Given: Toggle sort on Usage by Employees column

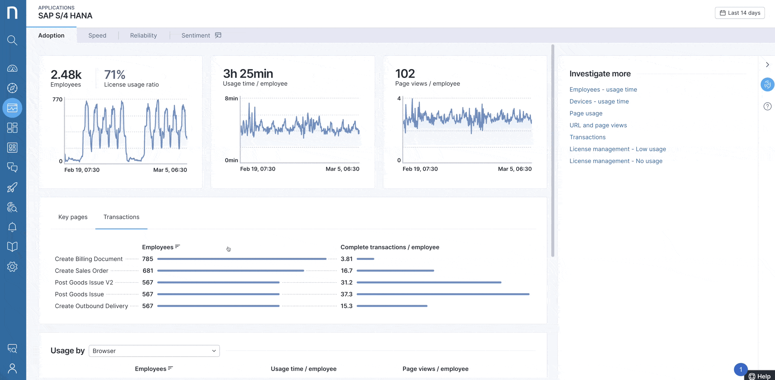Looking at the screenshot, I should (154, 369).
